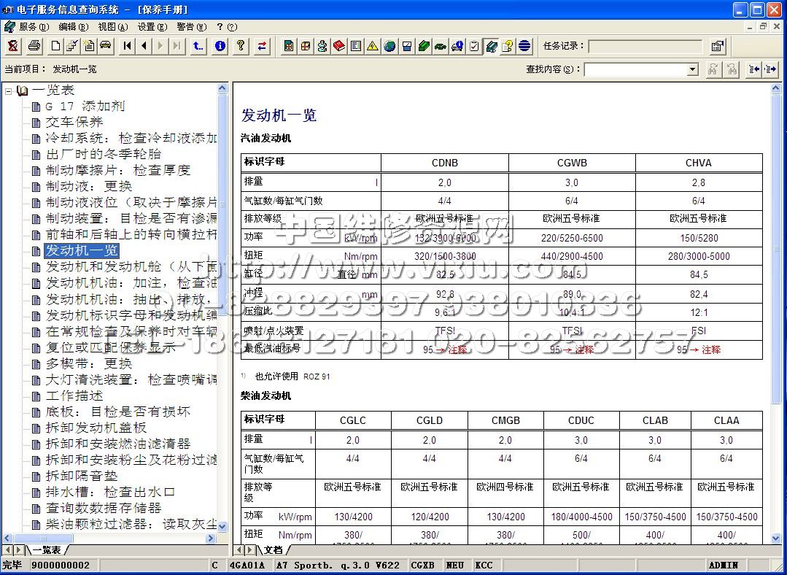Click the globe icon in the toolbar
This screenshot has height=575, width=787.
[389, 46]
